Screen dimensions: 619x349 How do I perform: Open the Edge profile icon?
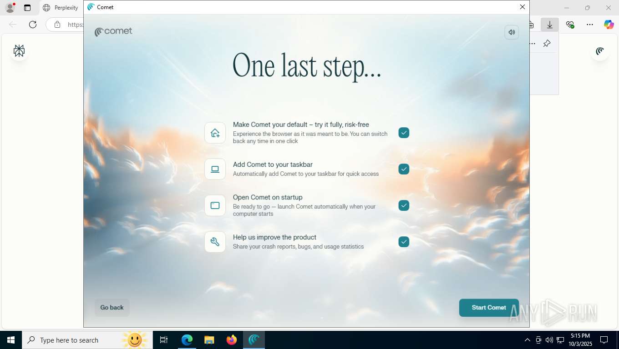10,8
